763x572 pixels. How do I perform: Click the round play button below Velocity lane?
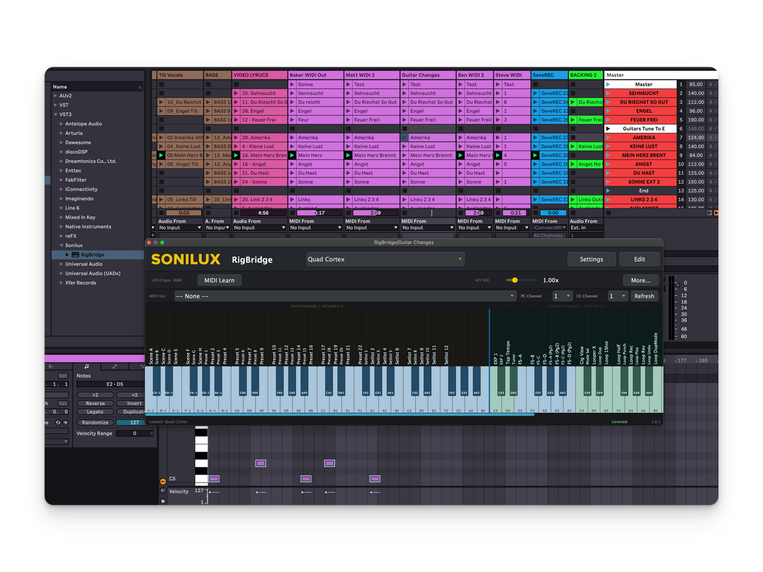(163, 501)
